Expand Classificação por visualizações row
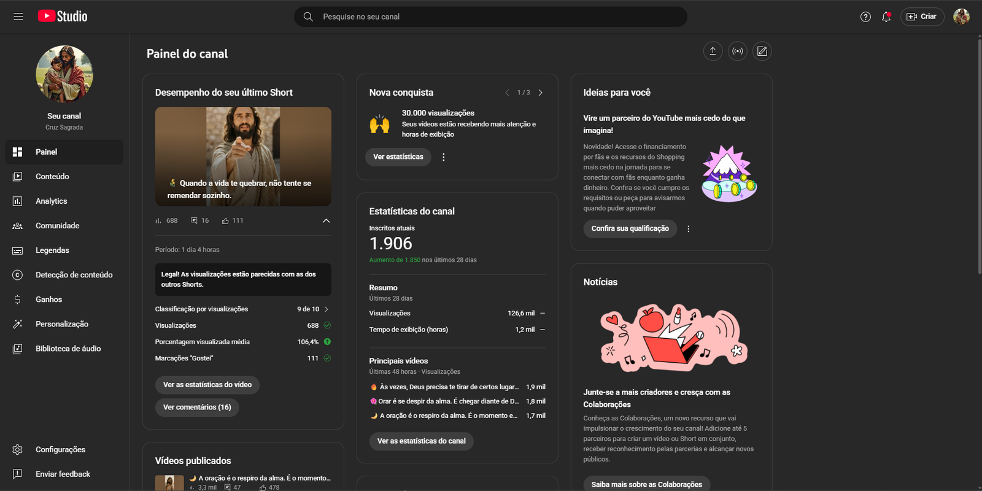Viewport: 982px width, 491px height. [326, 309]
